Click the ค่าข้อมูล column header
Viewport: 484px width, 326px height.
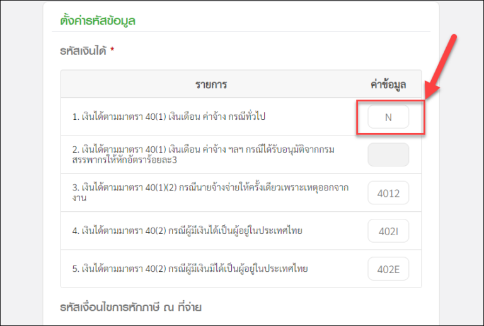pos(388,84)
